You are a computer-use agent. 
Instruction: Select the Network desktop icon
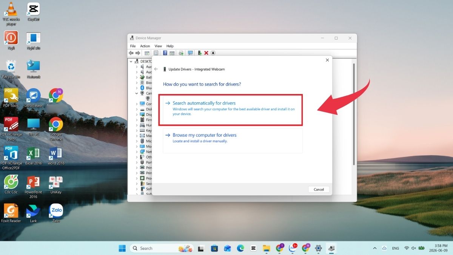click(x=33, y=69)
